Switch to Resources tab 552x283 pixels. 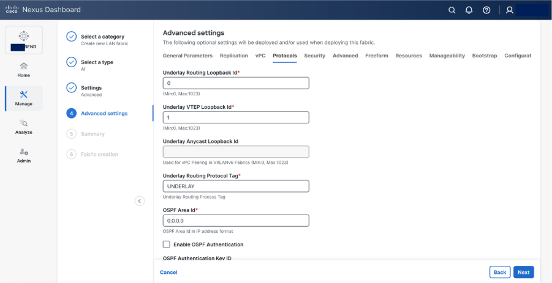point(409,56)
